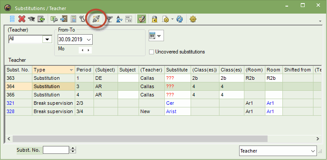This screenshot has height=160, width=327.
Task: Open the calculator icon
Action: pos(73,19)
